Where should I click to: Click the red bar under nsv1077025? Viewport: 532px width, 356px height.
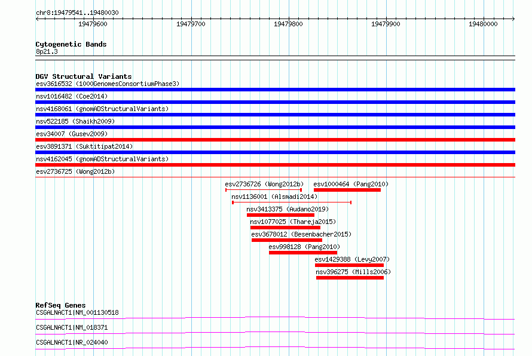[285, 228]
